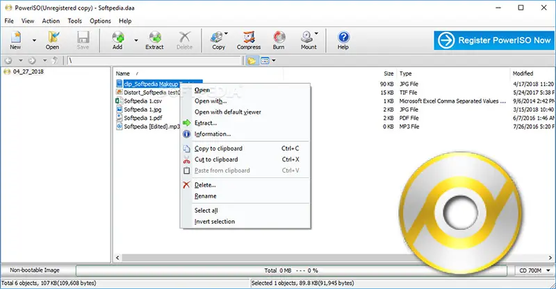Open the dropdown arrow next to New
This screenshot has height=289, width=556.
pyautogui.click(x=34, y=40)
